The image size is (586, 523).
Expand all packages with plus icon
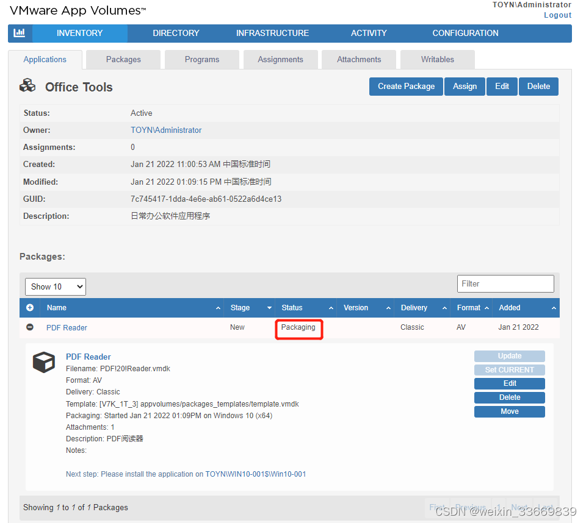(30, 308)
